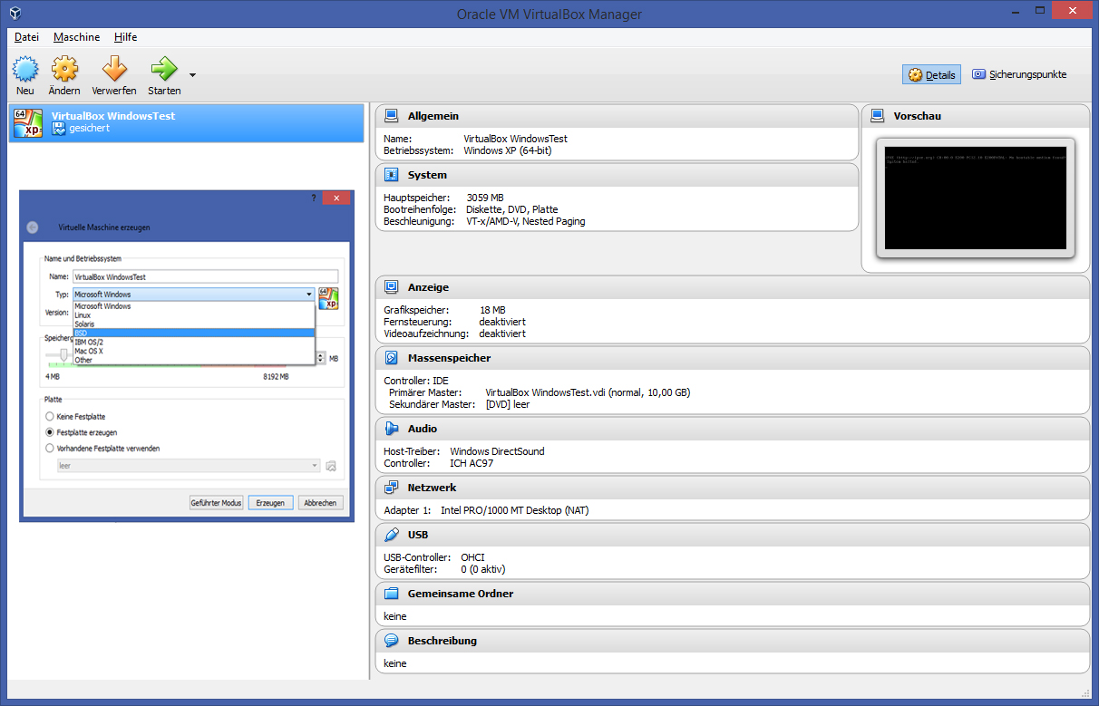Open the Netzwerk section header link
1099x706 pixels.
pos(432,488)
